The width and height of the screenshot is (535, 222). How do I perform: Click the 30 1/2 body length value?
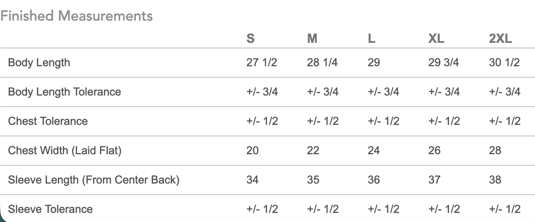pyautogui.click(x=505, y=62)
